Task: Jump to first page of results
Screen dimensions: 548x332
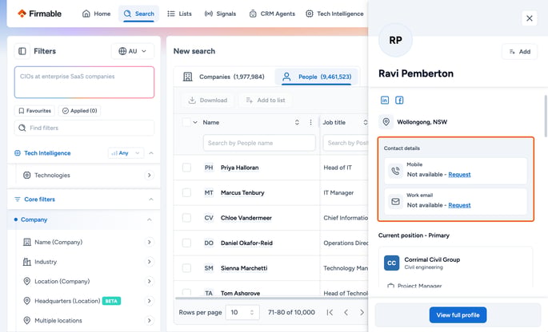Action: click(330, 313)
